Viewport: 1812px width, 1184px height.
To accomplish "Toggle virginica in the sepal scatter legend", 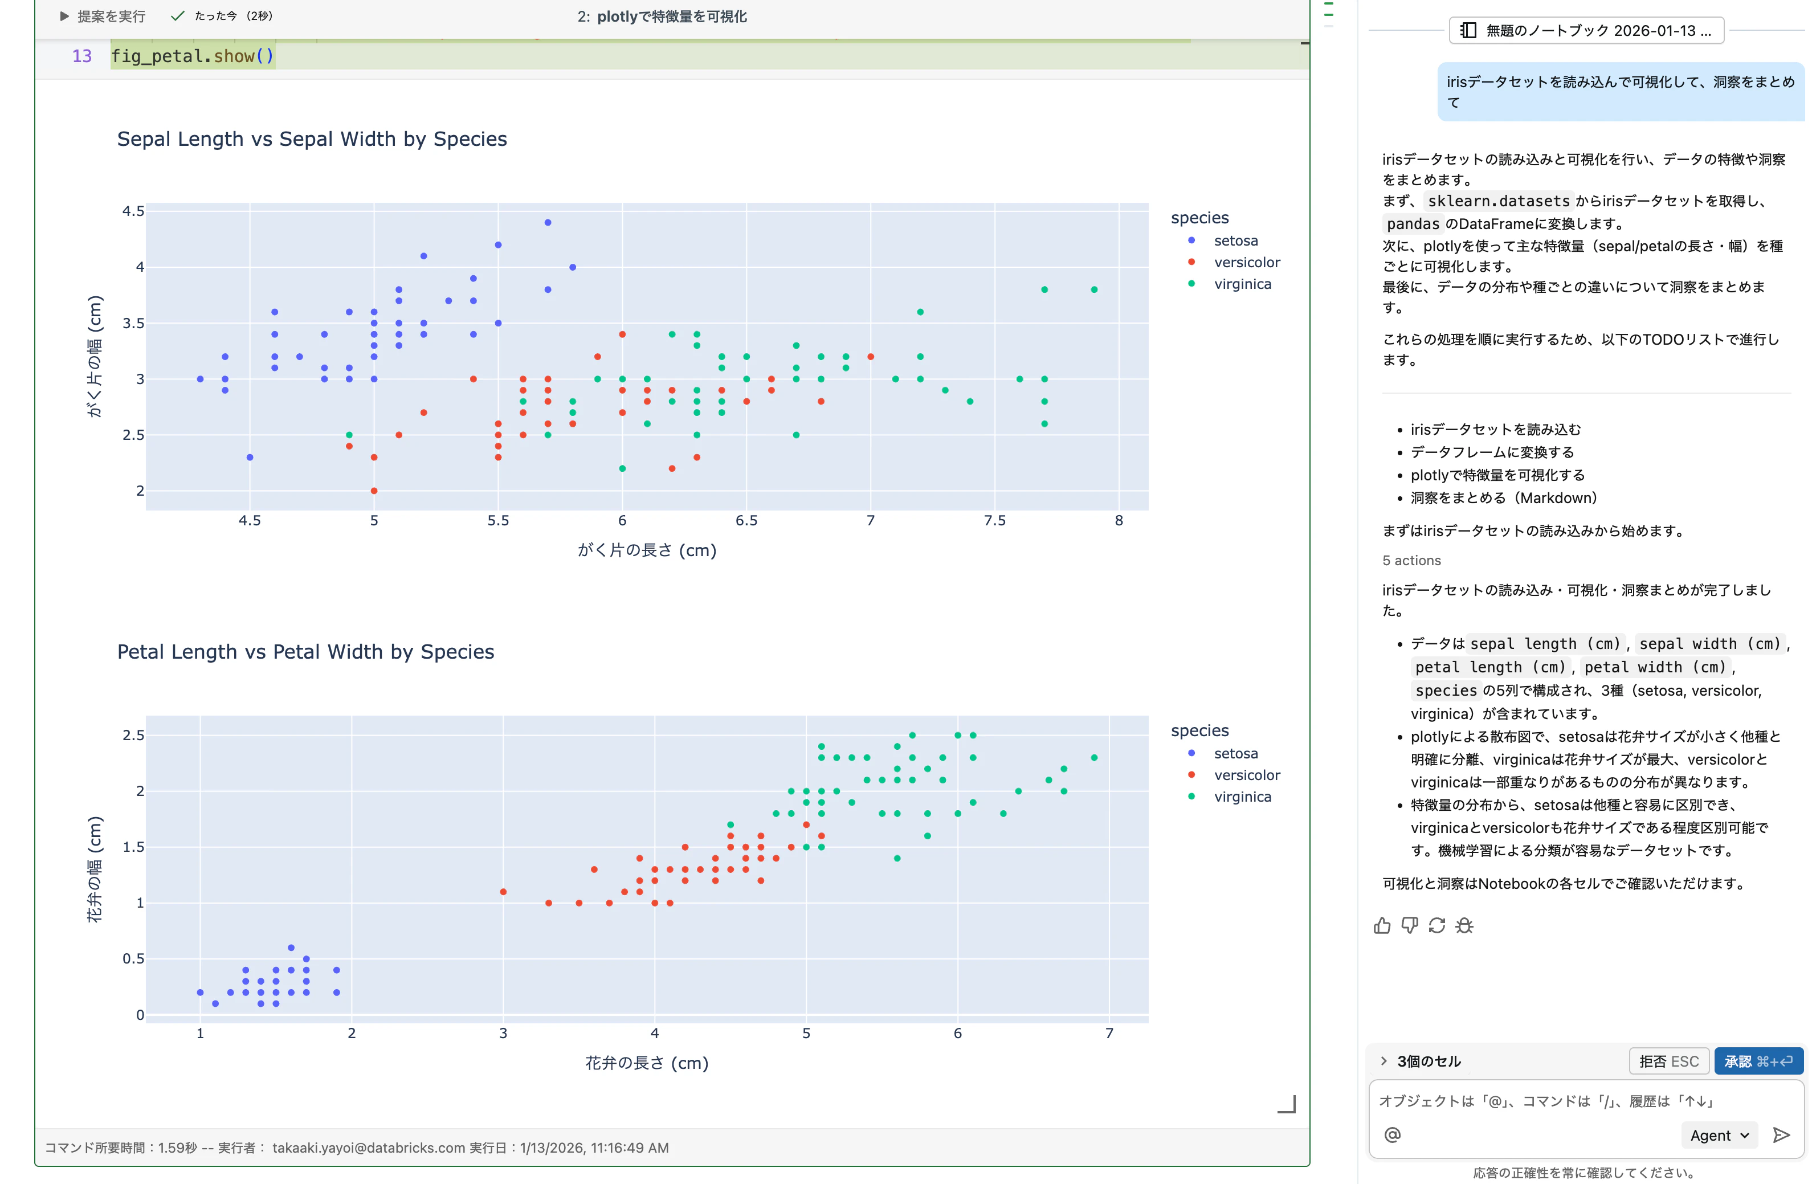I will pyautogui.click(x=1243, y=283).
